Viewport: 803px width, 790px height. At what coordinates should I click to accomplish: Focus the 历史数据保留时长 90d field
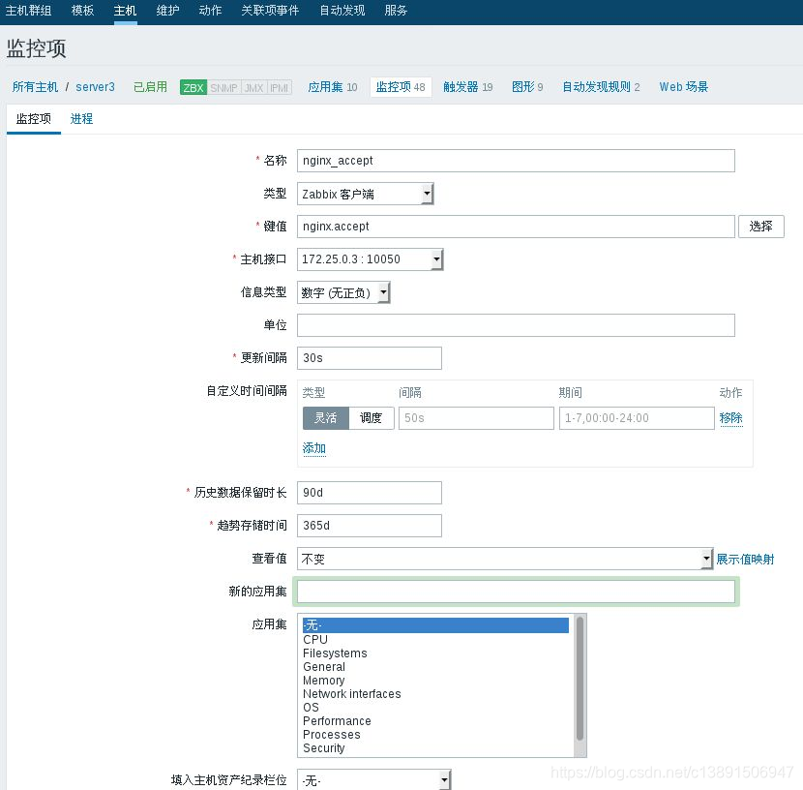370,493
